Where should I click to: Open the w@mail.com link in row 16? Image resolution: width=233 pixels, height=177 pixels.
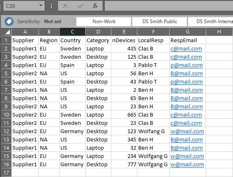point(187,165)
